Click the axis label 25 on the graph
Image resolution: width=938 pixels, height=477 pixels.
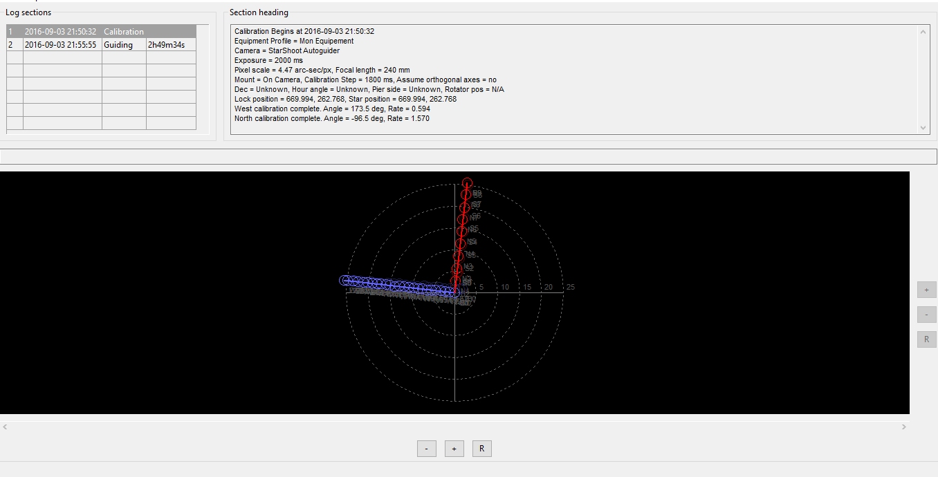pyautogui.click(x=571, y=287)
